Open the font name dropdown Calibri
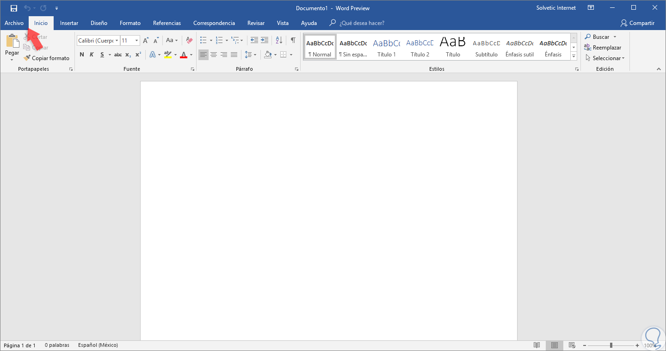 [117, 41]
